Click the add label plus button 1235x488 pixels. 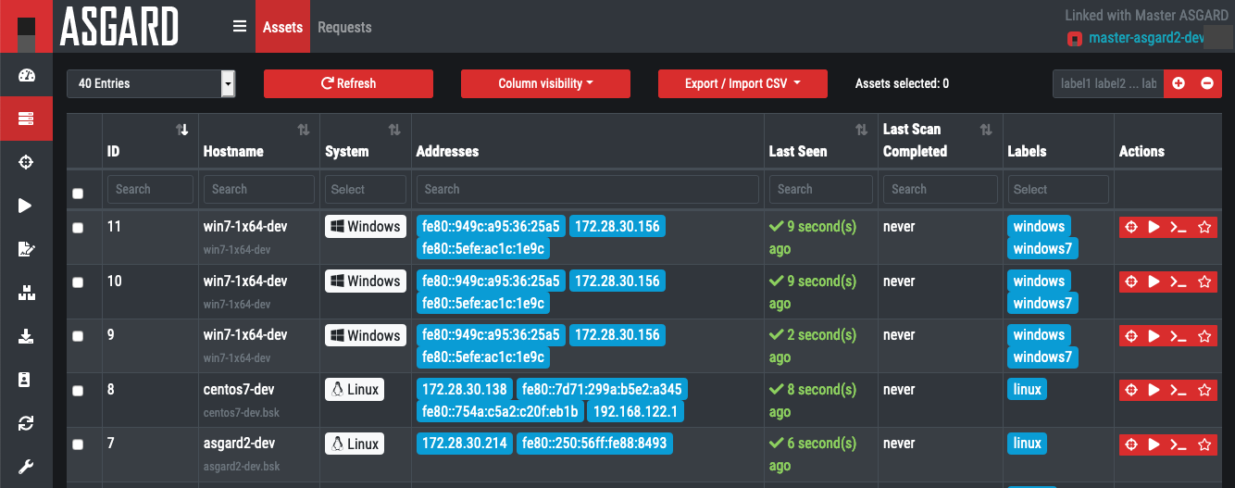[x=1179, y=83]
